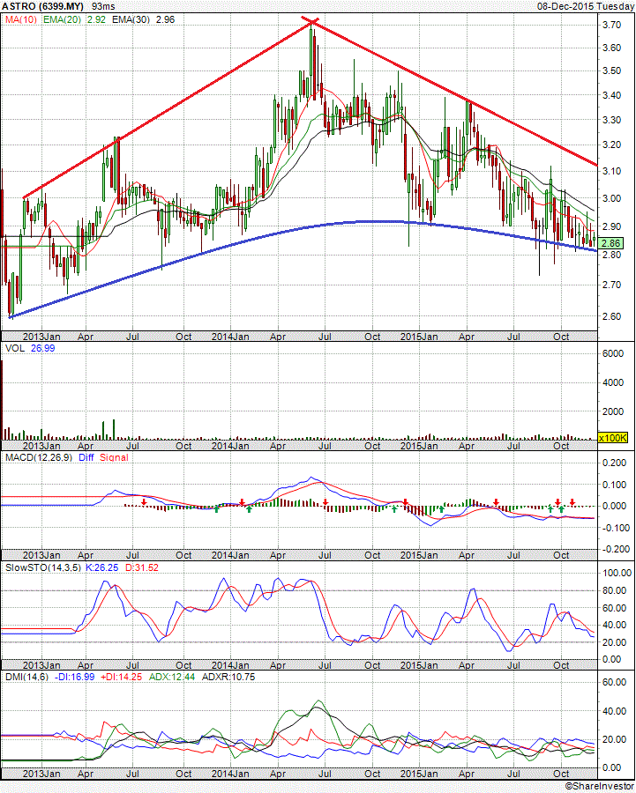Click the EMA(20) 2.92 legend label
The height and width of the screenshot is (793, 636).
click(x=74, y=19)
